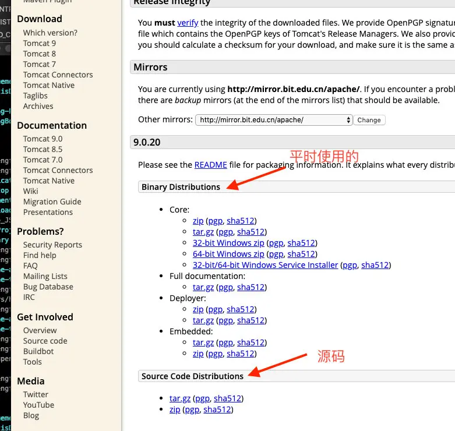
Task: Download the 32-bit Windows zip
Action: (x=228, y=243)
